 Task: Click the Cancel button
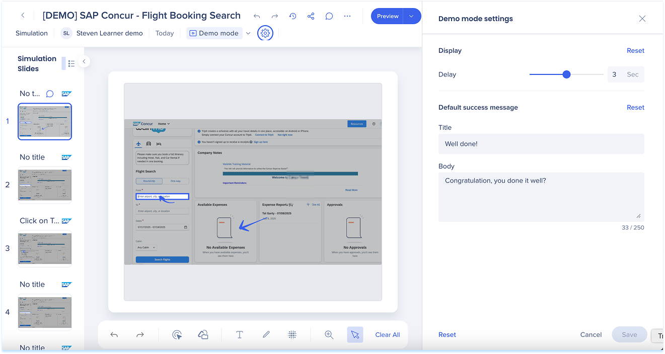590,335
